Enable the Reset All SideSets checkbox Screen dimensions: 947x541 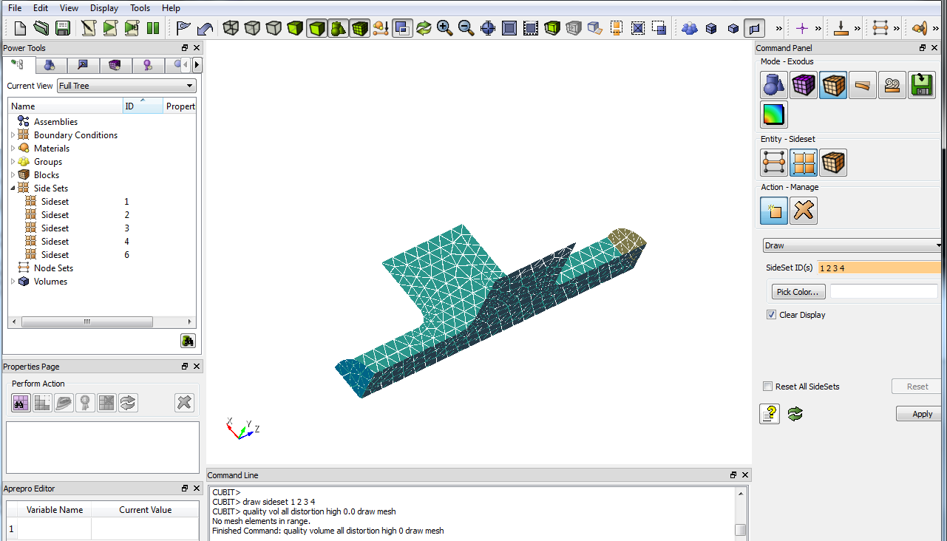tap(768, 387)
